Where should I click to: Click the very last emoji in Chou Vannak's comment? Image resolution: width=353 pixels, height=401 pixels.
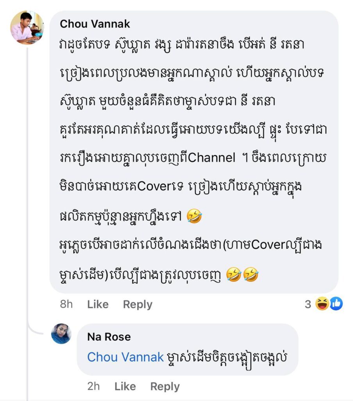pos(250,277)
